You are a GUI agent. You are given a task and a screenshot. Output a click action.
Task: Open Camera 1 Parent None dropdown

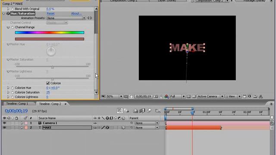click(x=147, y=123)
